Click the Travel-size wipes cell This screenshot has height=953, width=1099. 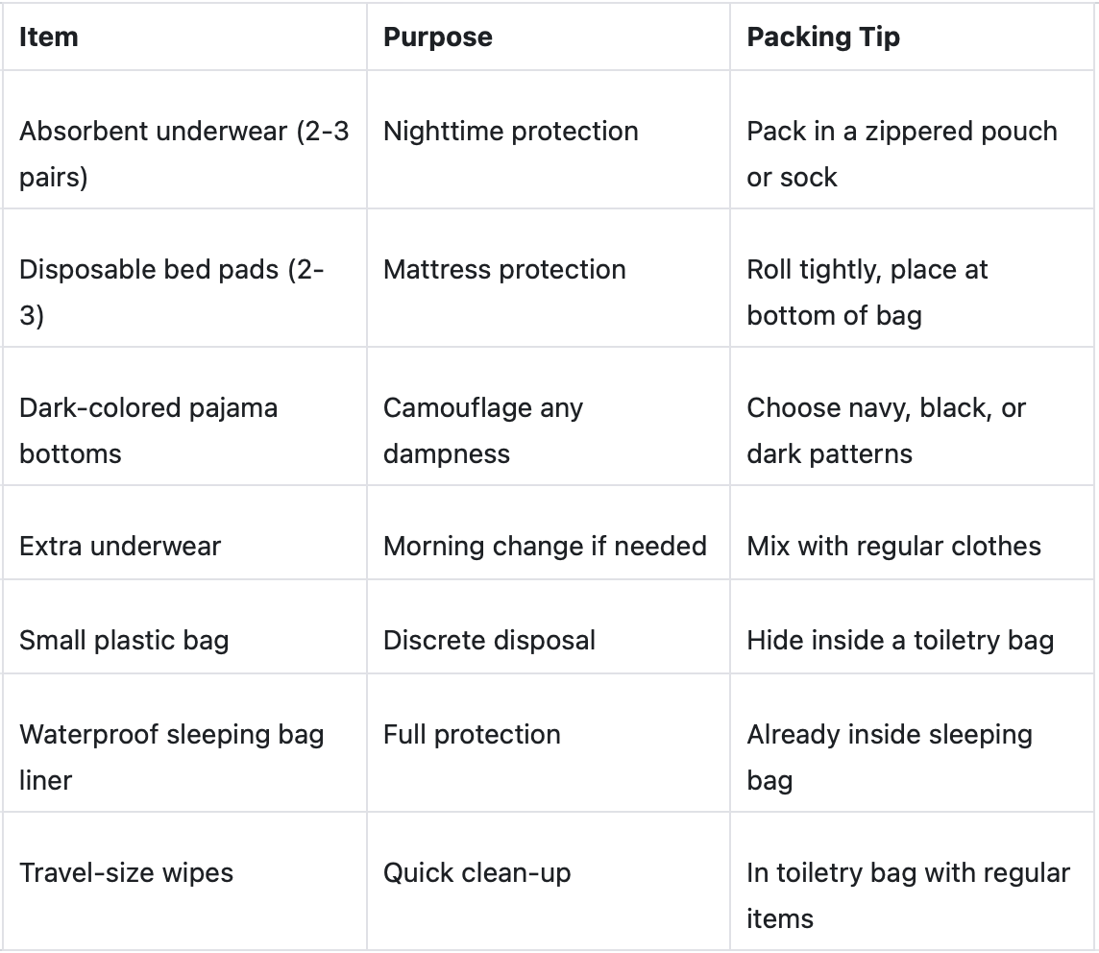point(126,873)
